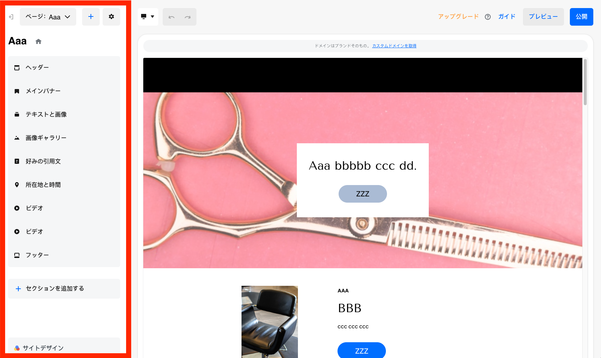Viewport: 601px width, 358px height.
Task: Click the 画像ギャラリー mountain icon
Action: 17,138
